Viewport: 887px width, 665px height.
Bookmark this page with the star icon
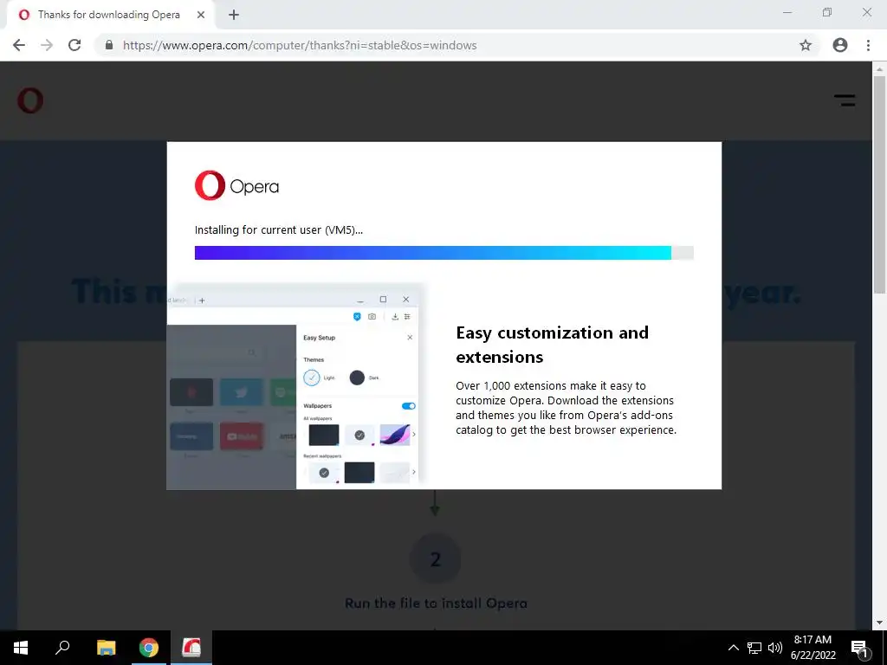(x=806, y=45)
